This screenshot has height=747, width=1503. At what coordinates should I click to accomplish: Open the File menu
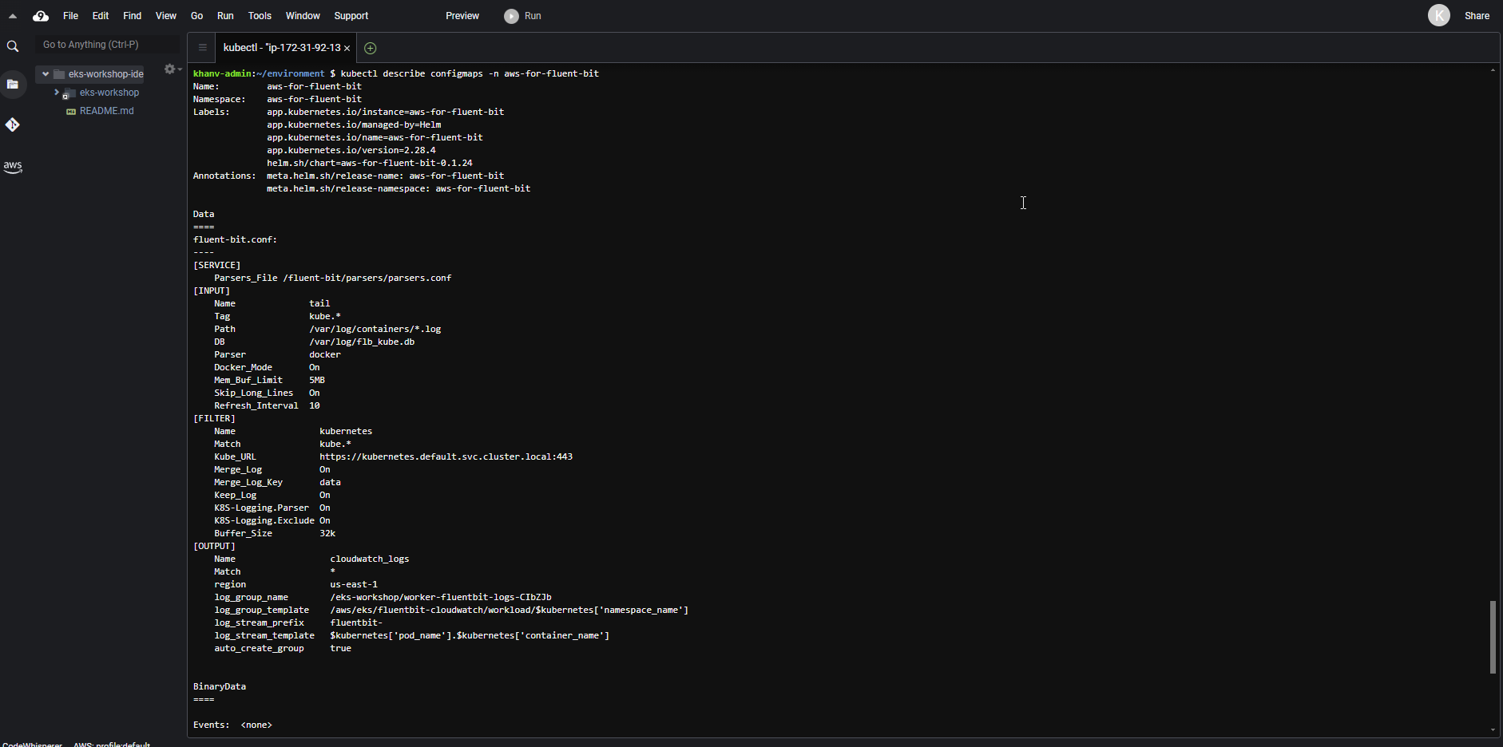pos(70,16)
